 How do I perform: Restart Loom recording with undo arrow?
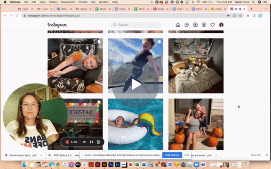click(85, 142)
